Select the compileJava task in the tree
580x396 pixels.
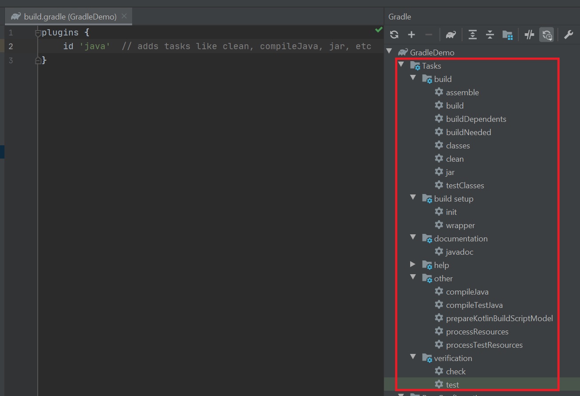coord(467,292)
